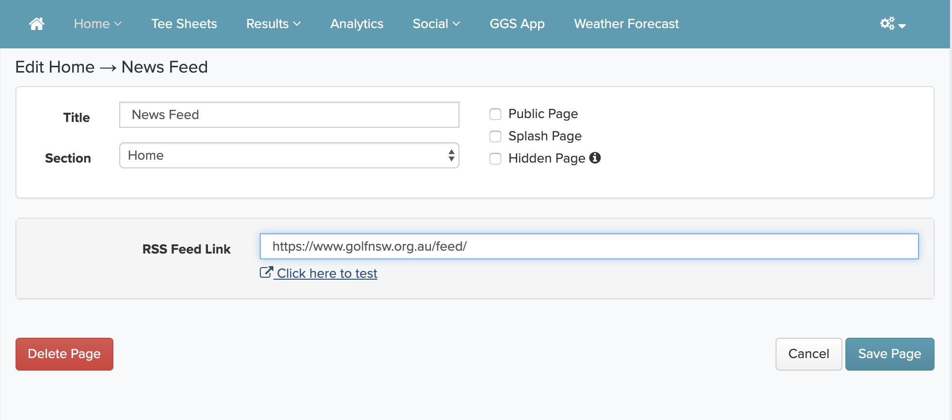Click the Delete Page button
The width and height of the screenshot is (952, 420).
[64, 354]
